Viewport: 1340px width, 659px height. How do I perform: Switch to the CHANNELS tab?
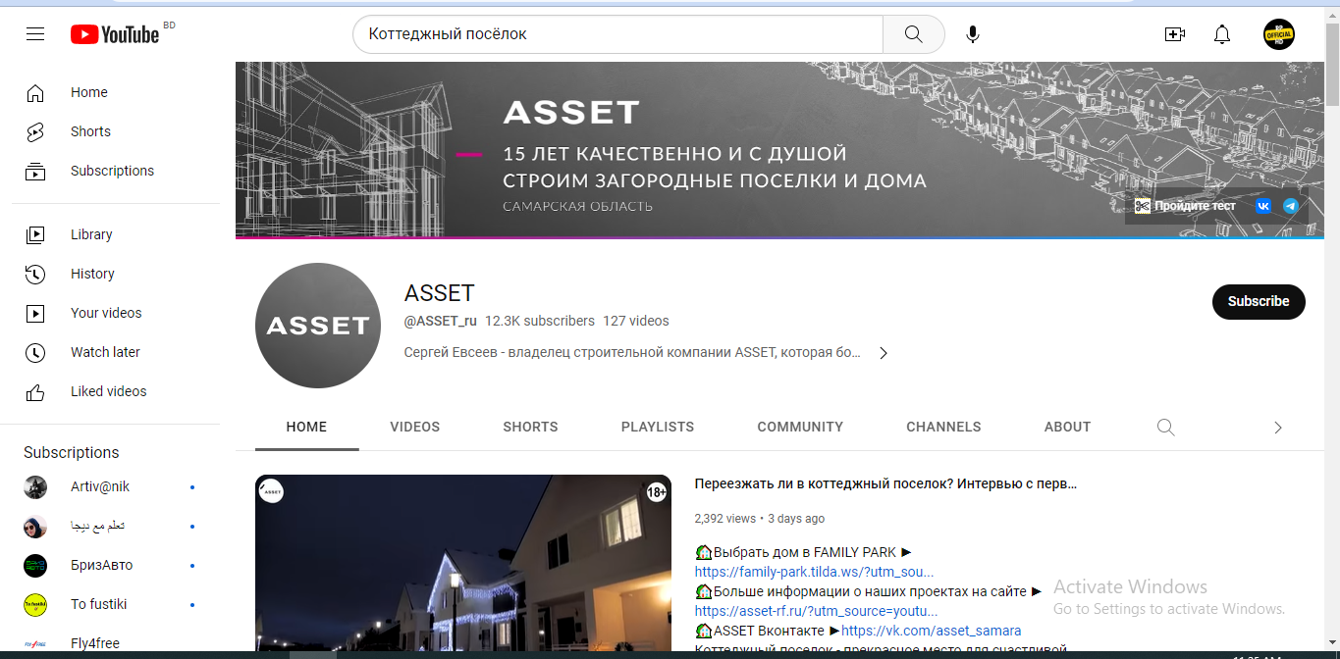(943, 428)
